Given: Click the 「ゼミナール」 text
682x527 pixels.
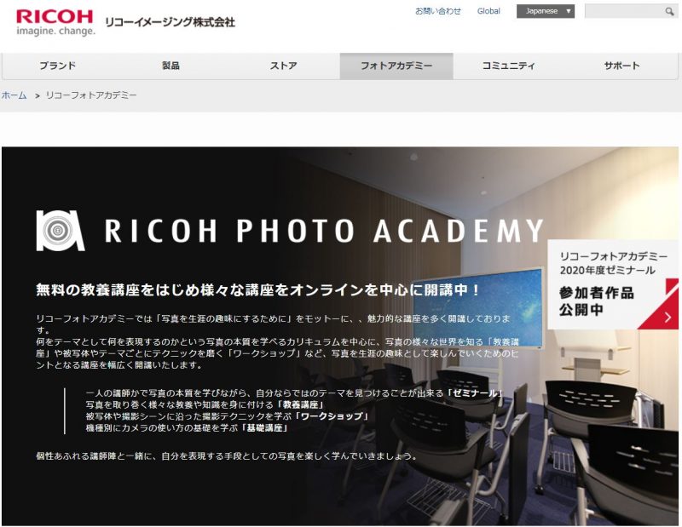Looking at the screenshot, I should [474, 393].
